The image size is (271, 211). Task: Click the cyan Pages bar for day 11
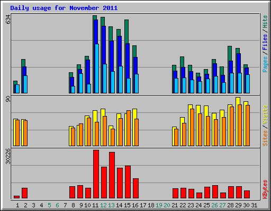point(97,69)
